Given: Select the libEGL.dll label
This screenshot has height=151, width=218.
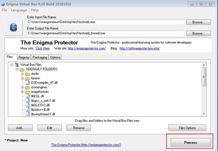Looking at the screenshot, I should [x=37, y=96].
